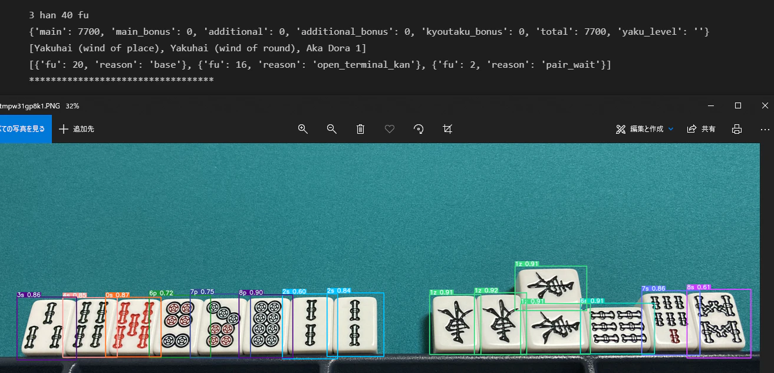The width and height of the screenshot is (774, 373).
Task: Zoom in on the photo
Action: point(303,129)
